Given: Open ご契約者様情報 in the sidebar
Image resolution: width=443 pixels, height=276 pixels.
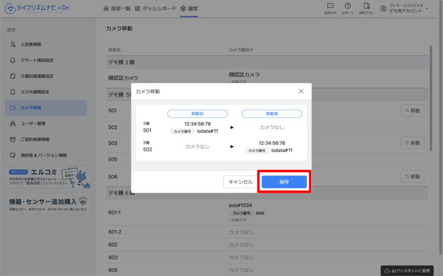Looking at the screenshot, I should (35, 139).
